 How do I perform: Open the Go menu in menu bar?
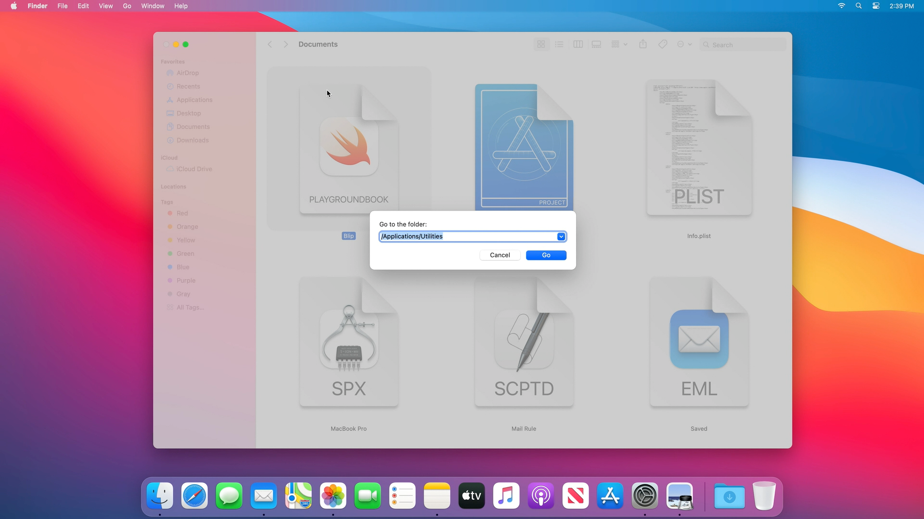pos(127,6)
